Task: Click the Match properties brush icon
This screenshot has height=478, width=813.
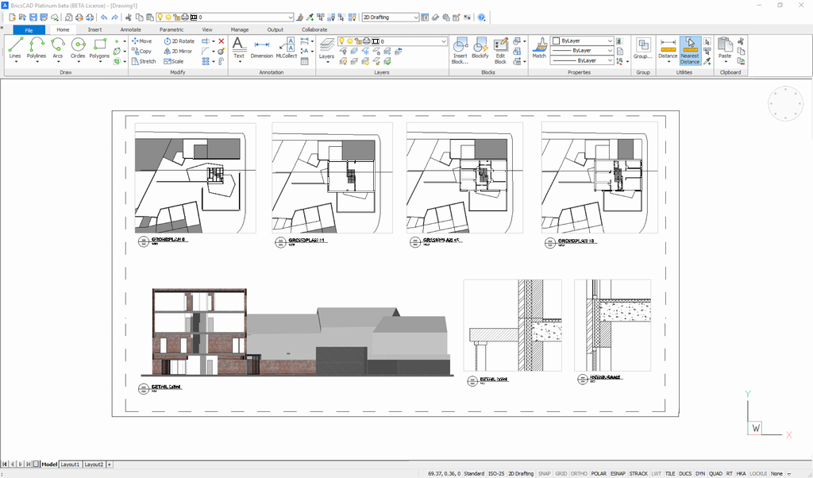Action: point(539,48)
